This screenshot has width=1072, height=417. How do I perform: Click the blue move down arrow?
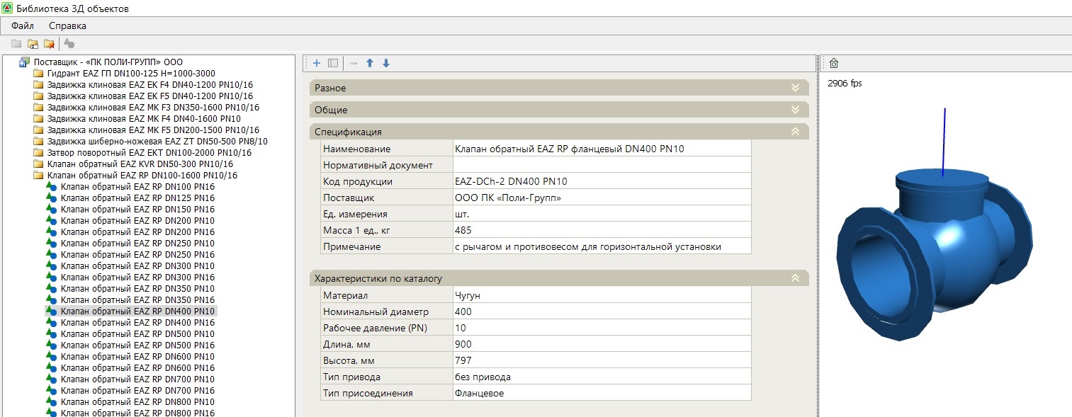(386, 63)
